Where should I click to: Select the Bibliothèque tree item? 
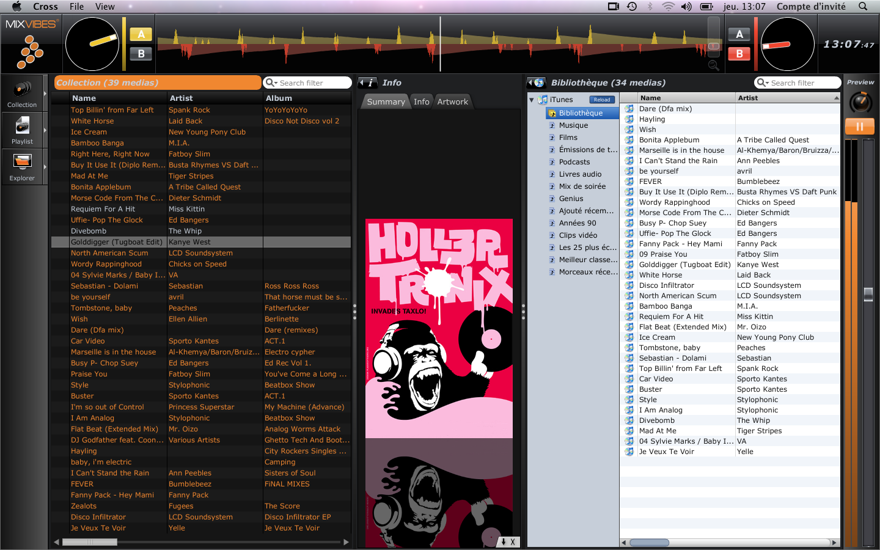coord(581,113)
